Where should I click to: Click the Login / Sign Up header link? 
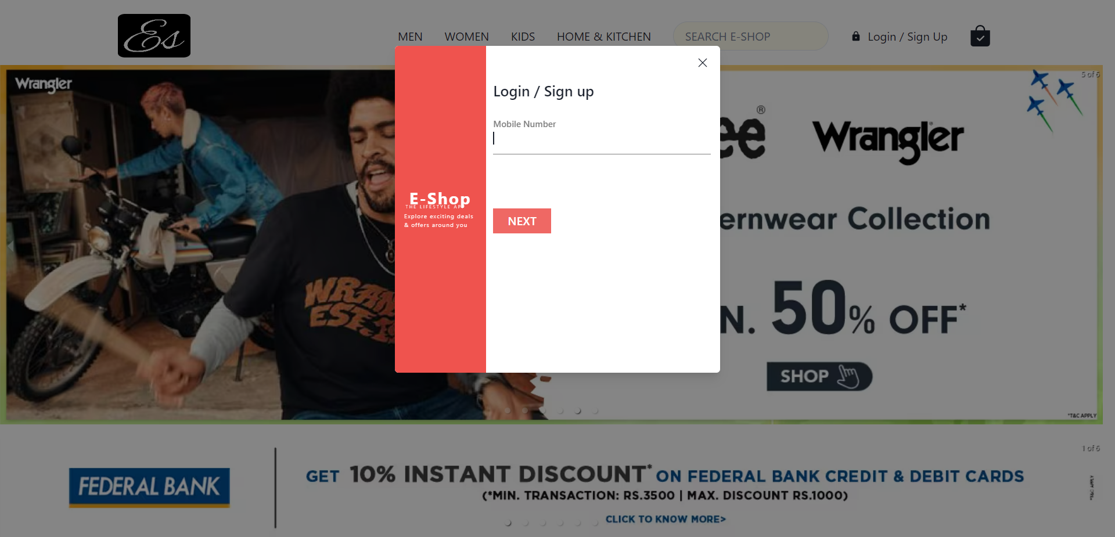[907, 37]
